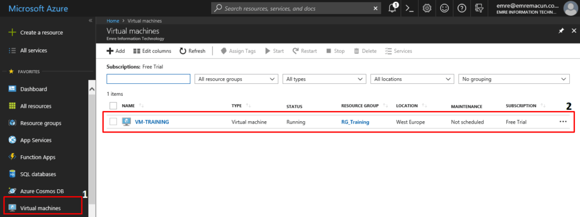
Task: Pin the Virtual machines blade
Action: [x=561, y=31]
